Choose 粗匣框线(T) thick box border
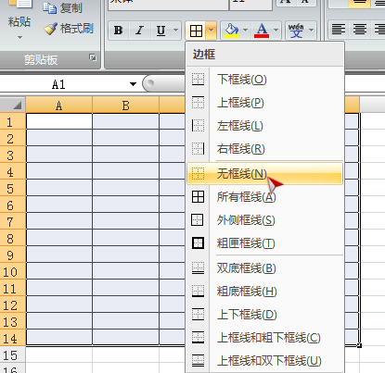385x373 pixels. [265, 243]
